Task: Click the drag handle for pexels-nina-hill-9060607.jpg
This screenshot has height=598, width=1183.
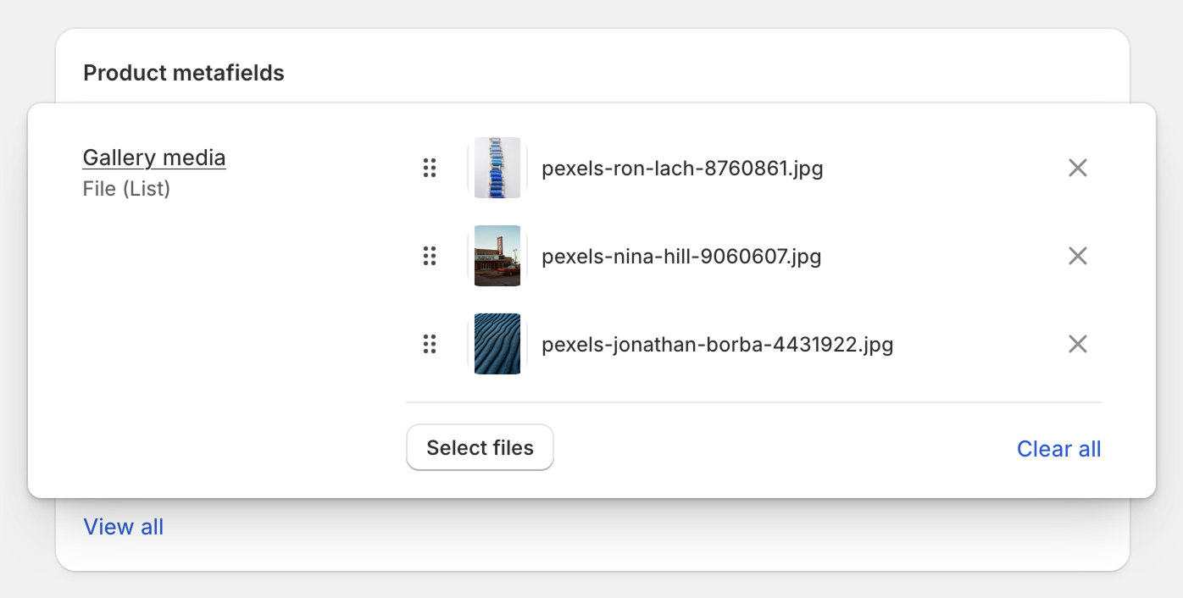Action: point(430,255)
